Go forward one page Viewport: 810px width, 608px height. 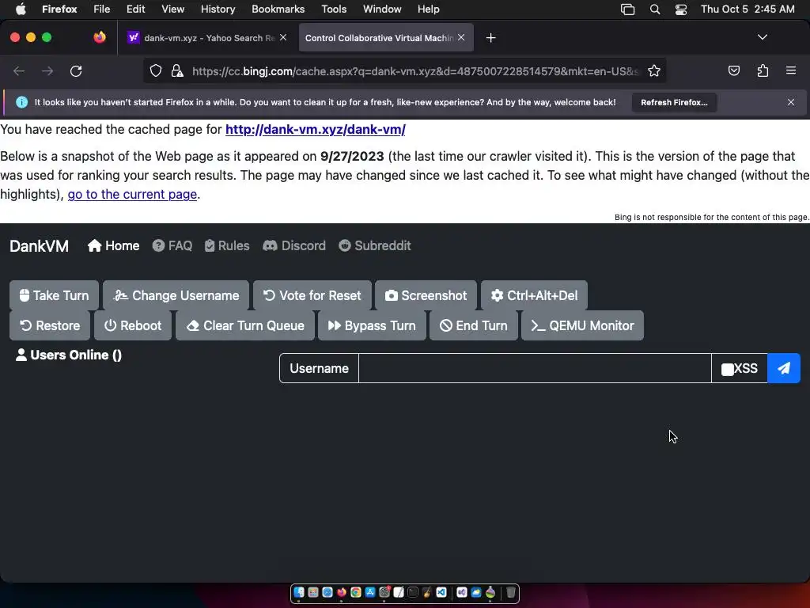tap(47, 70)
